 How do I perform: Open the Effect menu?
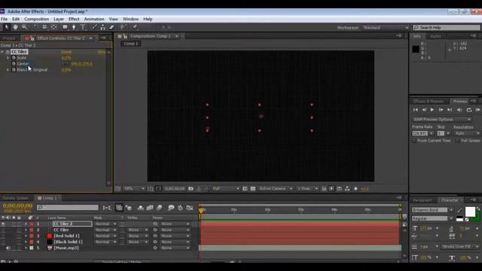(74, 19)
